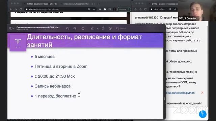Click the bullet с 20:00 до 21:30 Мск
This screenshot has height=121, width=216.
55,76
